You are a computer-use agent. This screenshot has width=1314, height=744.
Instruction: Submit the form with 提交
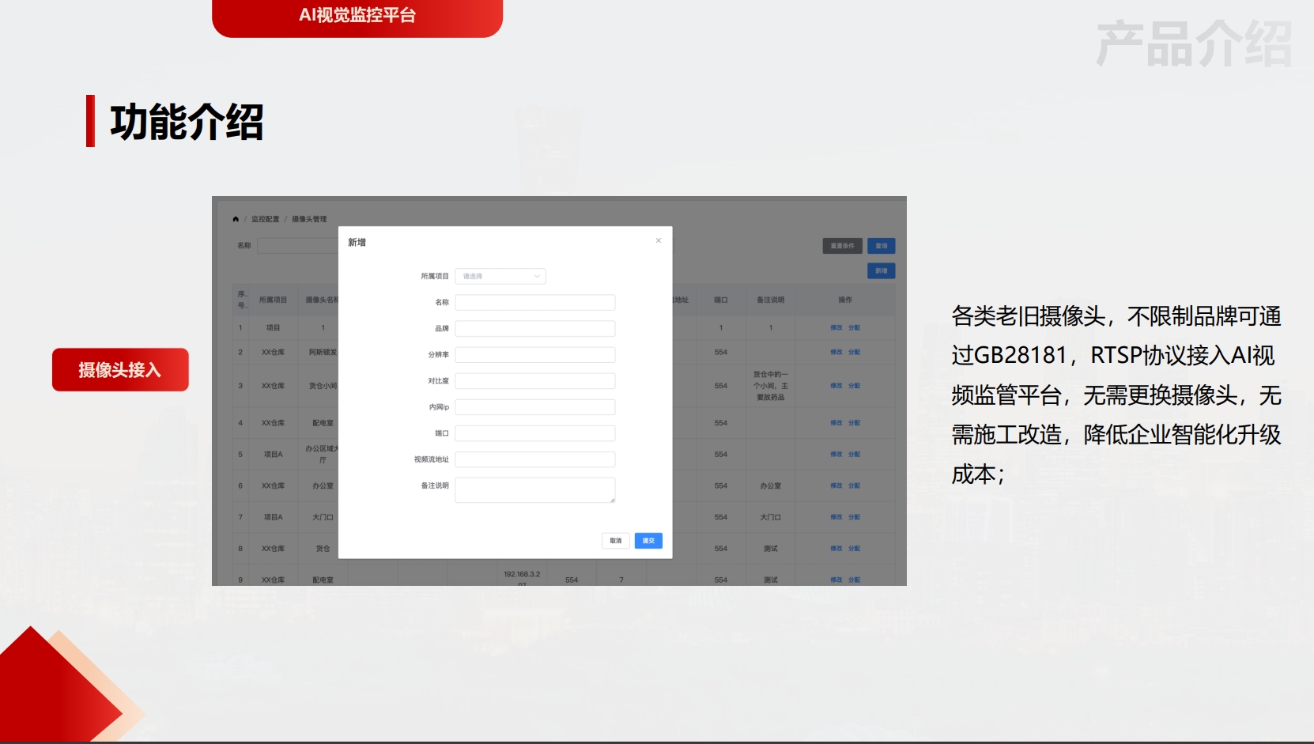[648, 541]
